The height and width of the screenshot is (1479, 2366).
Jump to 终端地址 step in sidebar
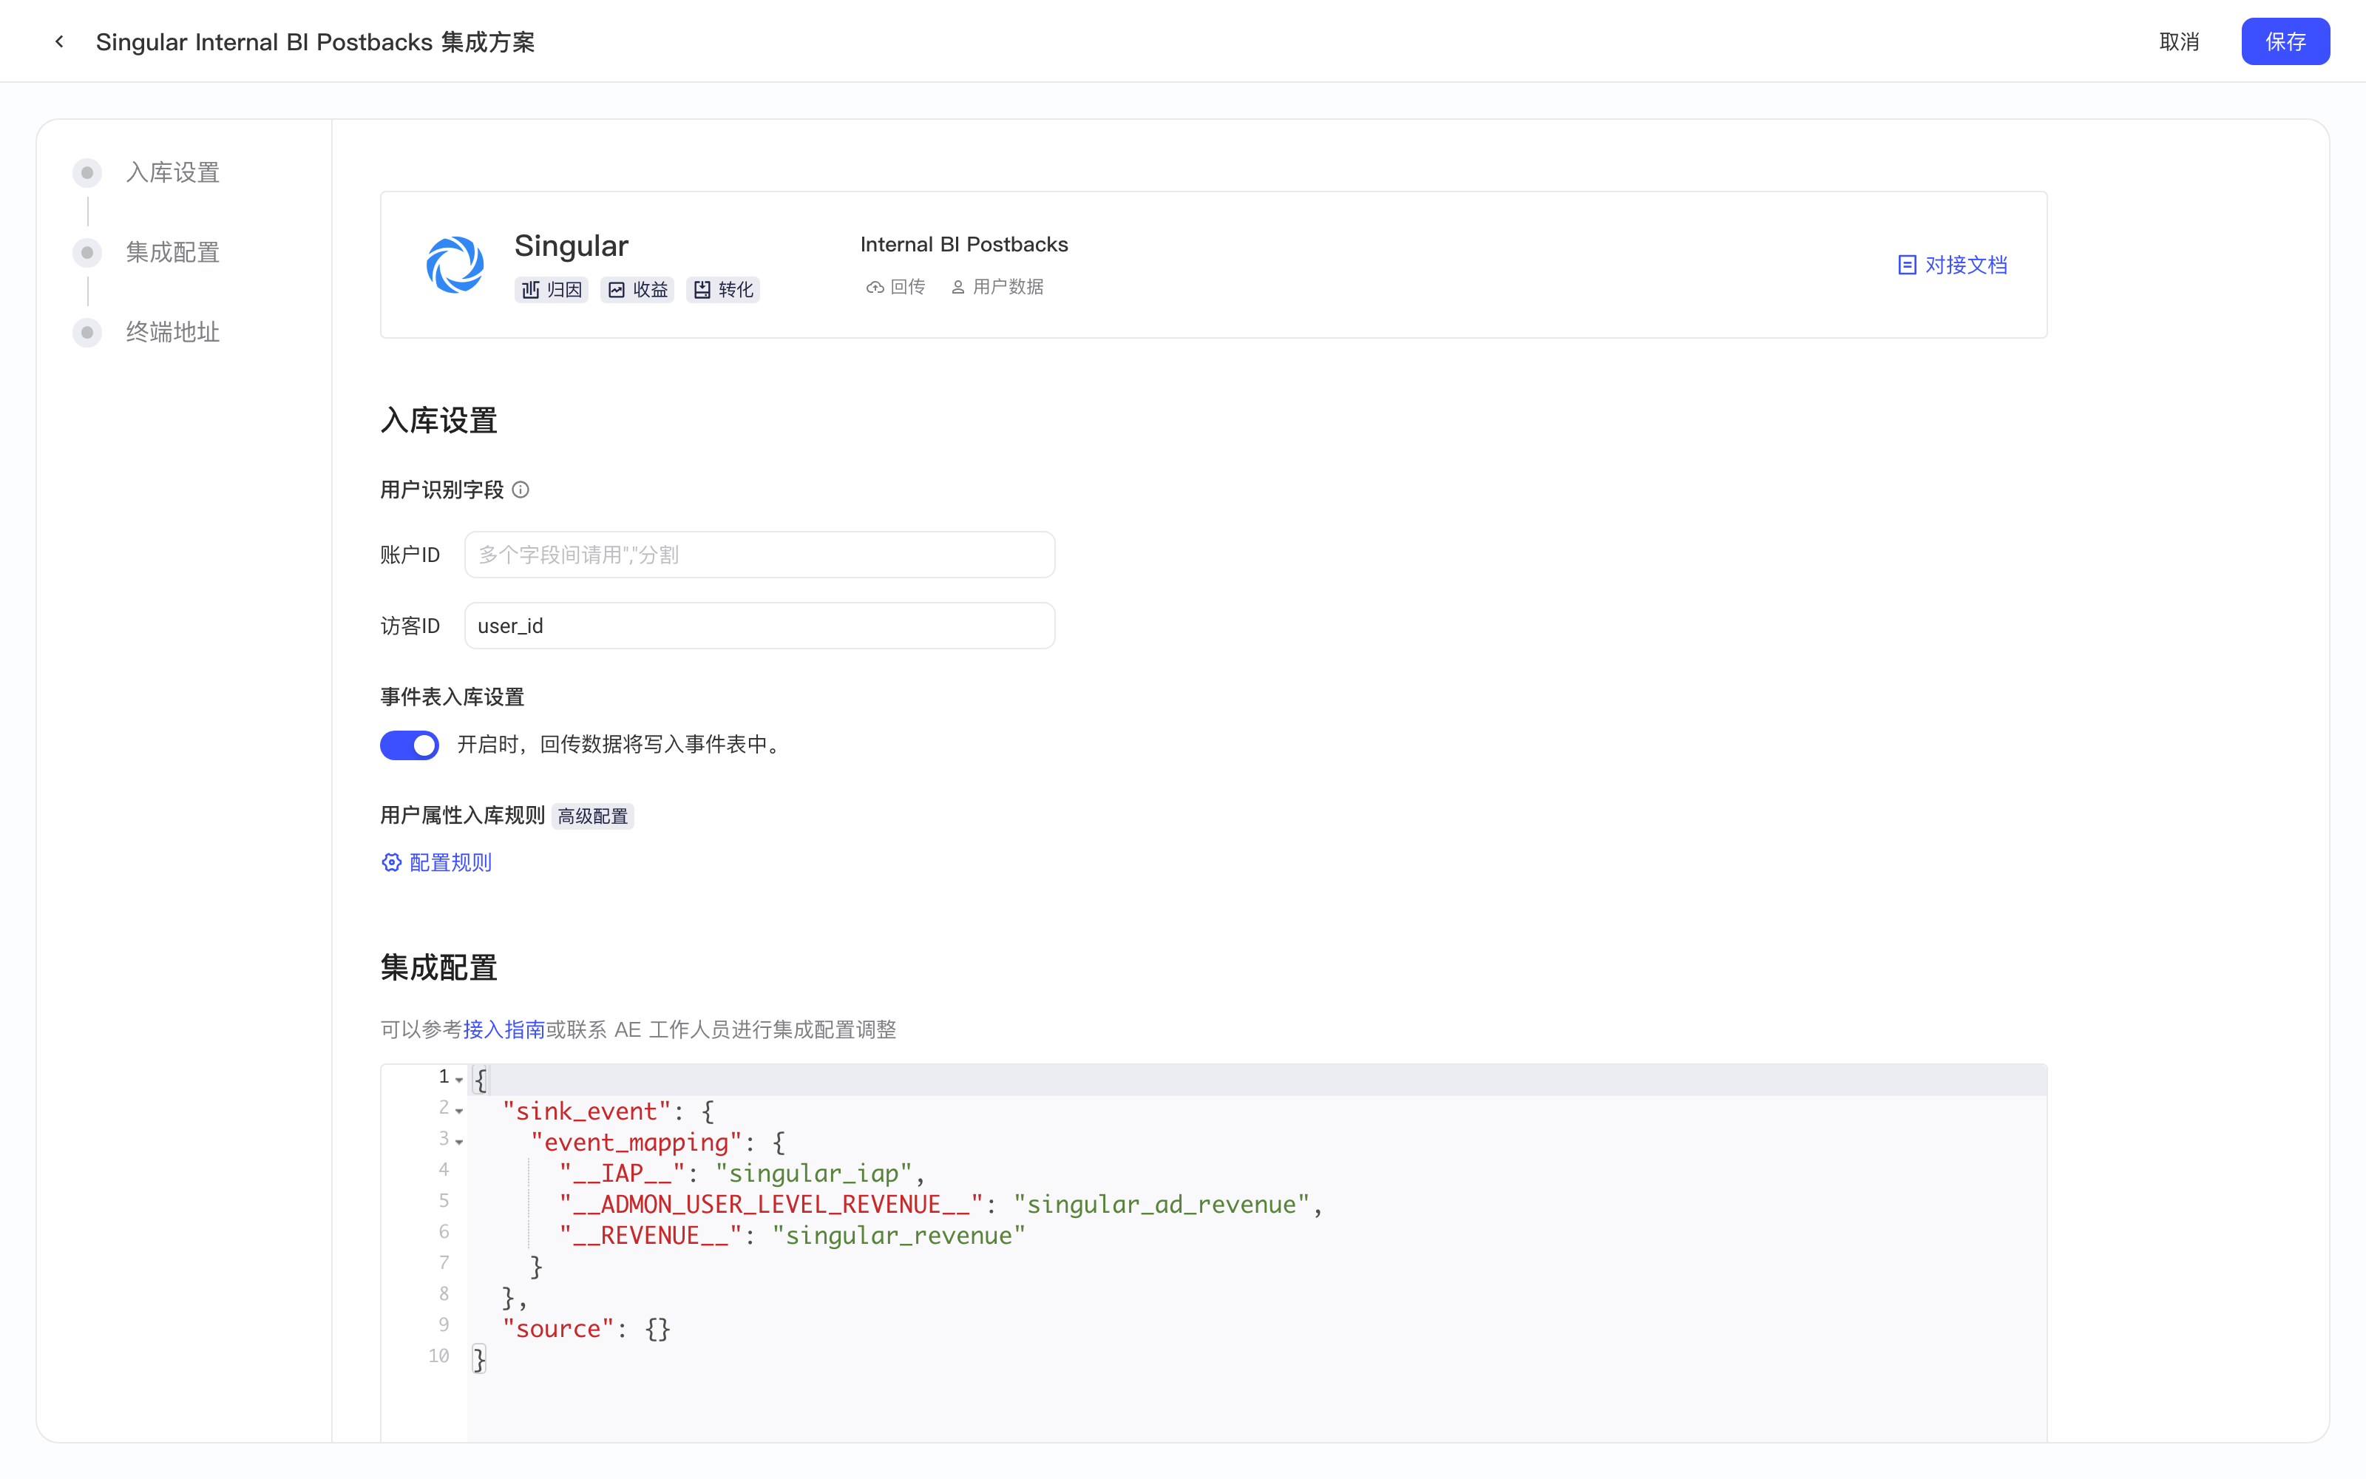(172, 333)
